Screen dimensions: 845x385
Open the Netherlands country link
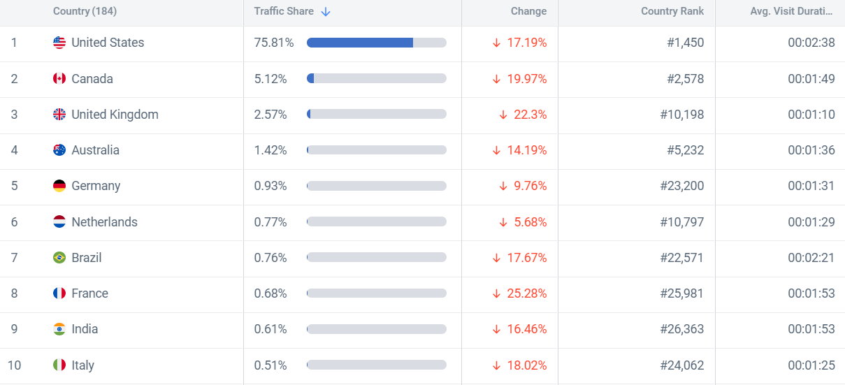[104, 222]
